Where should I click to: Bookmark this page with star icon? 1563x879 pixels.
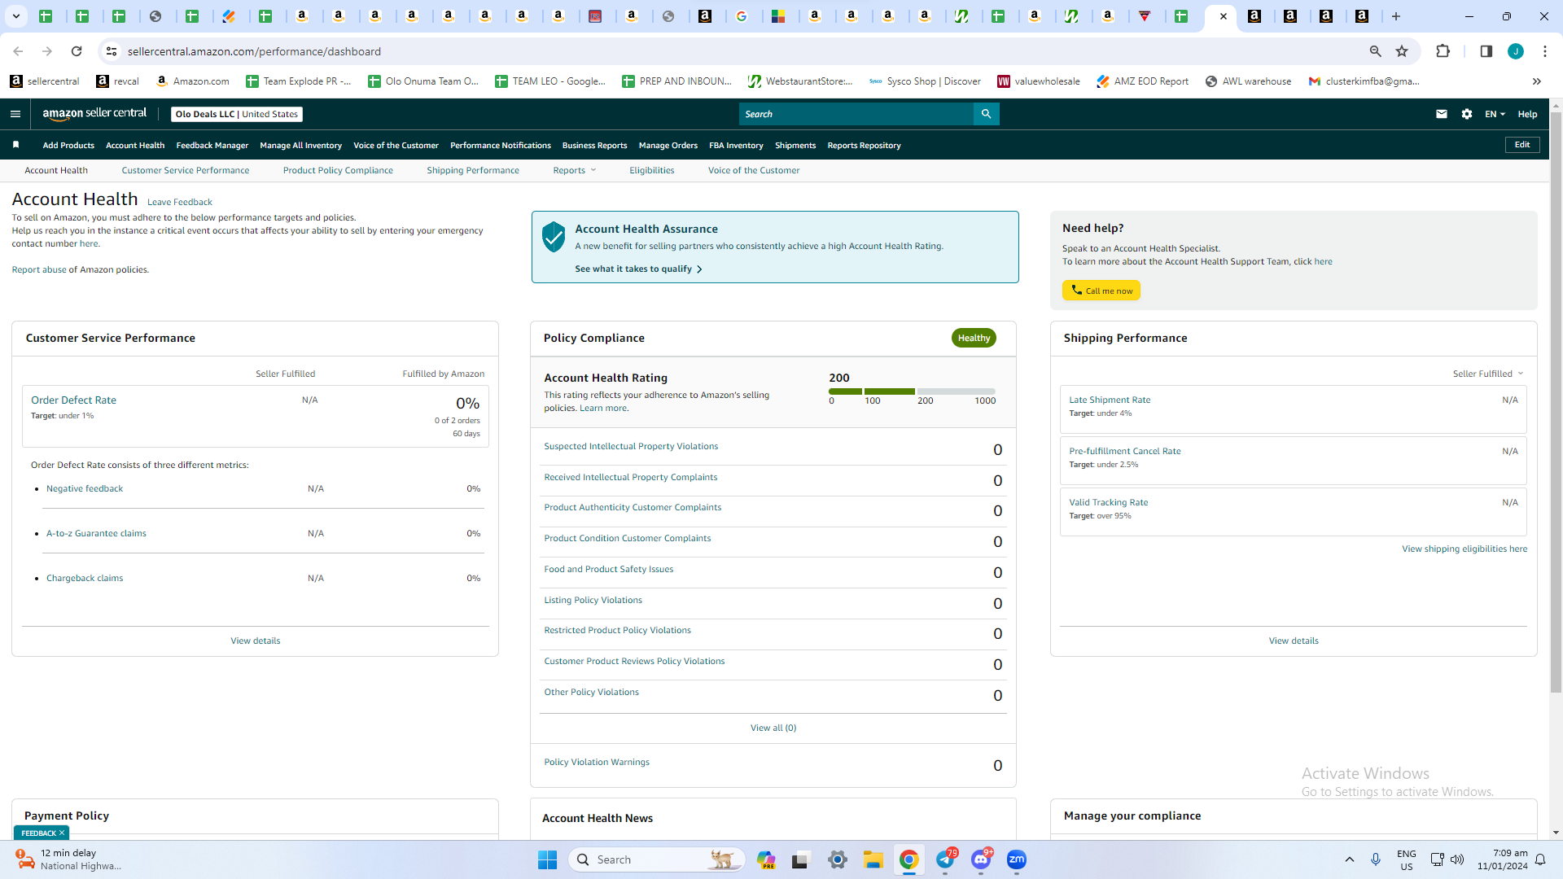tap(1402, 51)
